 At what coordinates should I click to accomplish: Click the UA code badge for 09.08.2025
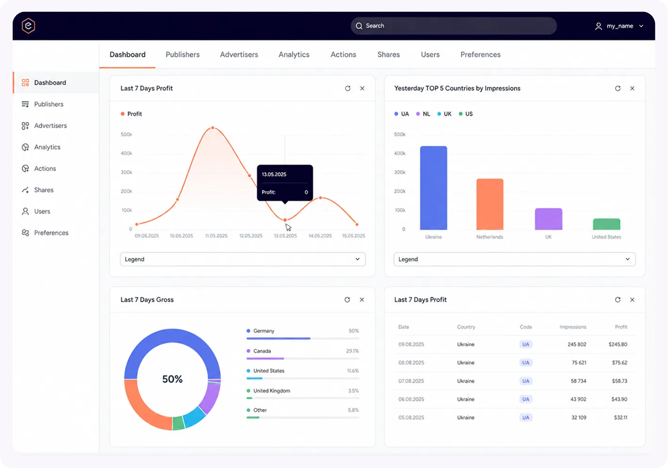526,345
